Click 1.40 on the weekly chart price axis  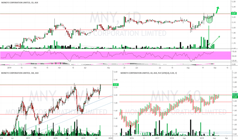(x=115, y=119)
